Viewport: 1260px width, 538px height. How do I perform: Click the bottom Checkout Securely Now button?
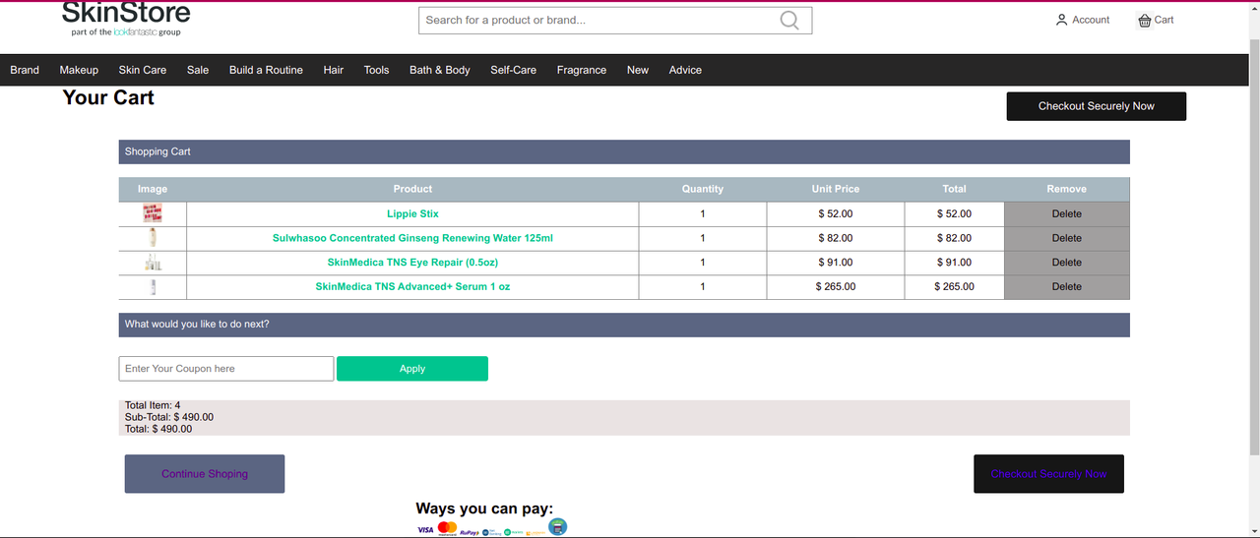point(1048,474)
